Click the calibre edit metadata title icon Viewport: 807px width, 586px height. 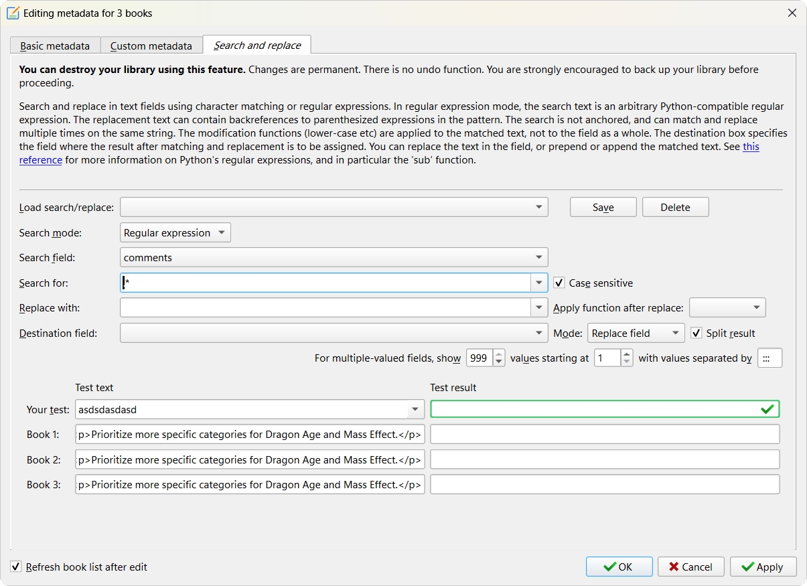point(12,13)
